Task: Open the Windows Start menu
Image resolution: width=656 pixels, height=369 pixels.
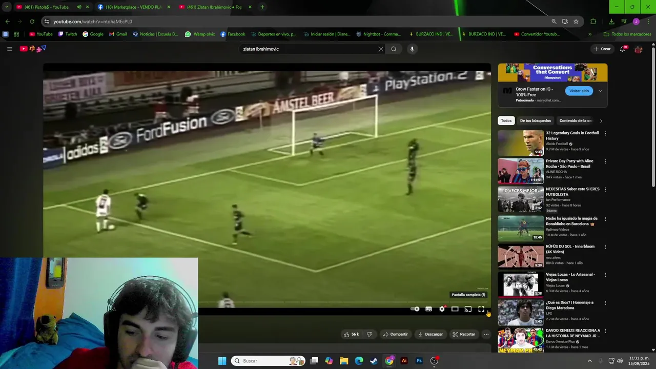Action: click(222, 361)
